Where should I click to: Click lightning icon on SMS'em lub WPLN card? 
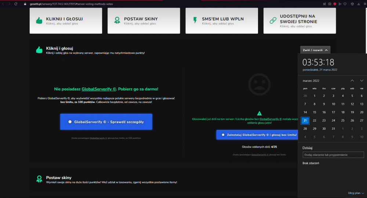pyautogui.click(x=195, y=20)
